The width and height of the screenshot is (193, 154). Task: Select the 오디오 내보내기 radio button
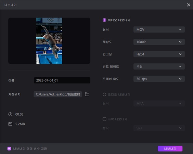[x=104, y=94]
